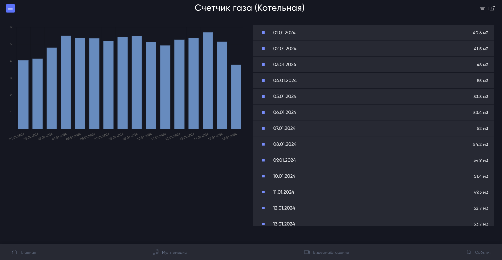The height and width of the screenshot is (260, 502).
Task: Click the chart bar for 02.01.2024
Action: tap(38, 94)
